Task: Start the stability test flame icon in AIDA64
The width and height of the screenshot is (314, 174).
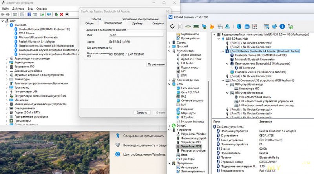Action: point(212,26)
